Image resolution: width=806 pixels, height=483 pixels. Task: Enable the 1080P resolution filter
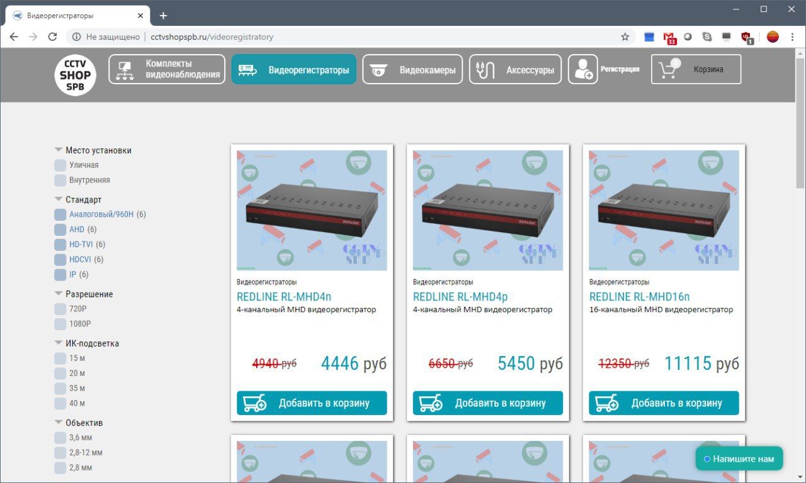(x=60, y=324)
